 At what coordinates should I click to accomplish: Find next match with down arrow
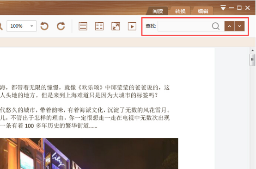coord(239,26)
